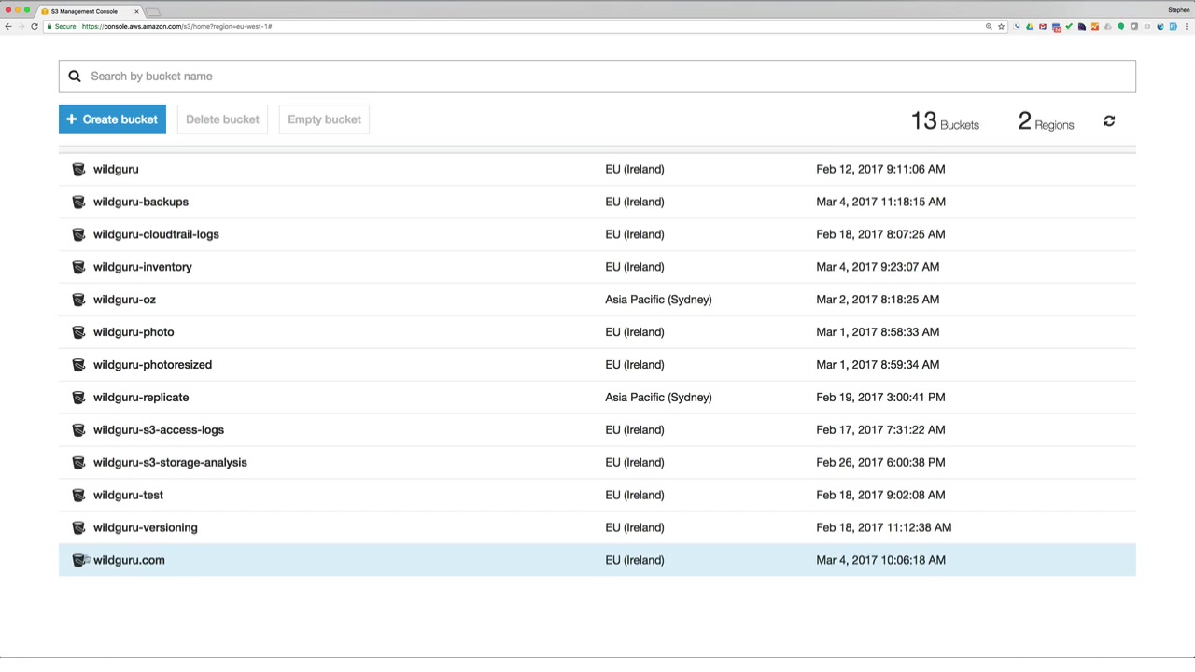
Task: Open the calendar extension icon
Action: tap(1056, 26)
